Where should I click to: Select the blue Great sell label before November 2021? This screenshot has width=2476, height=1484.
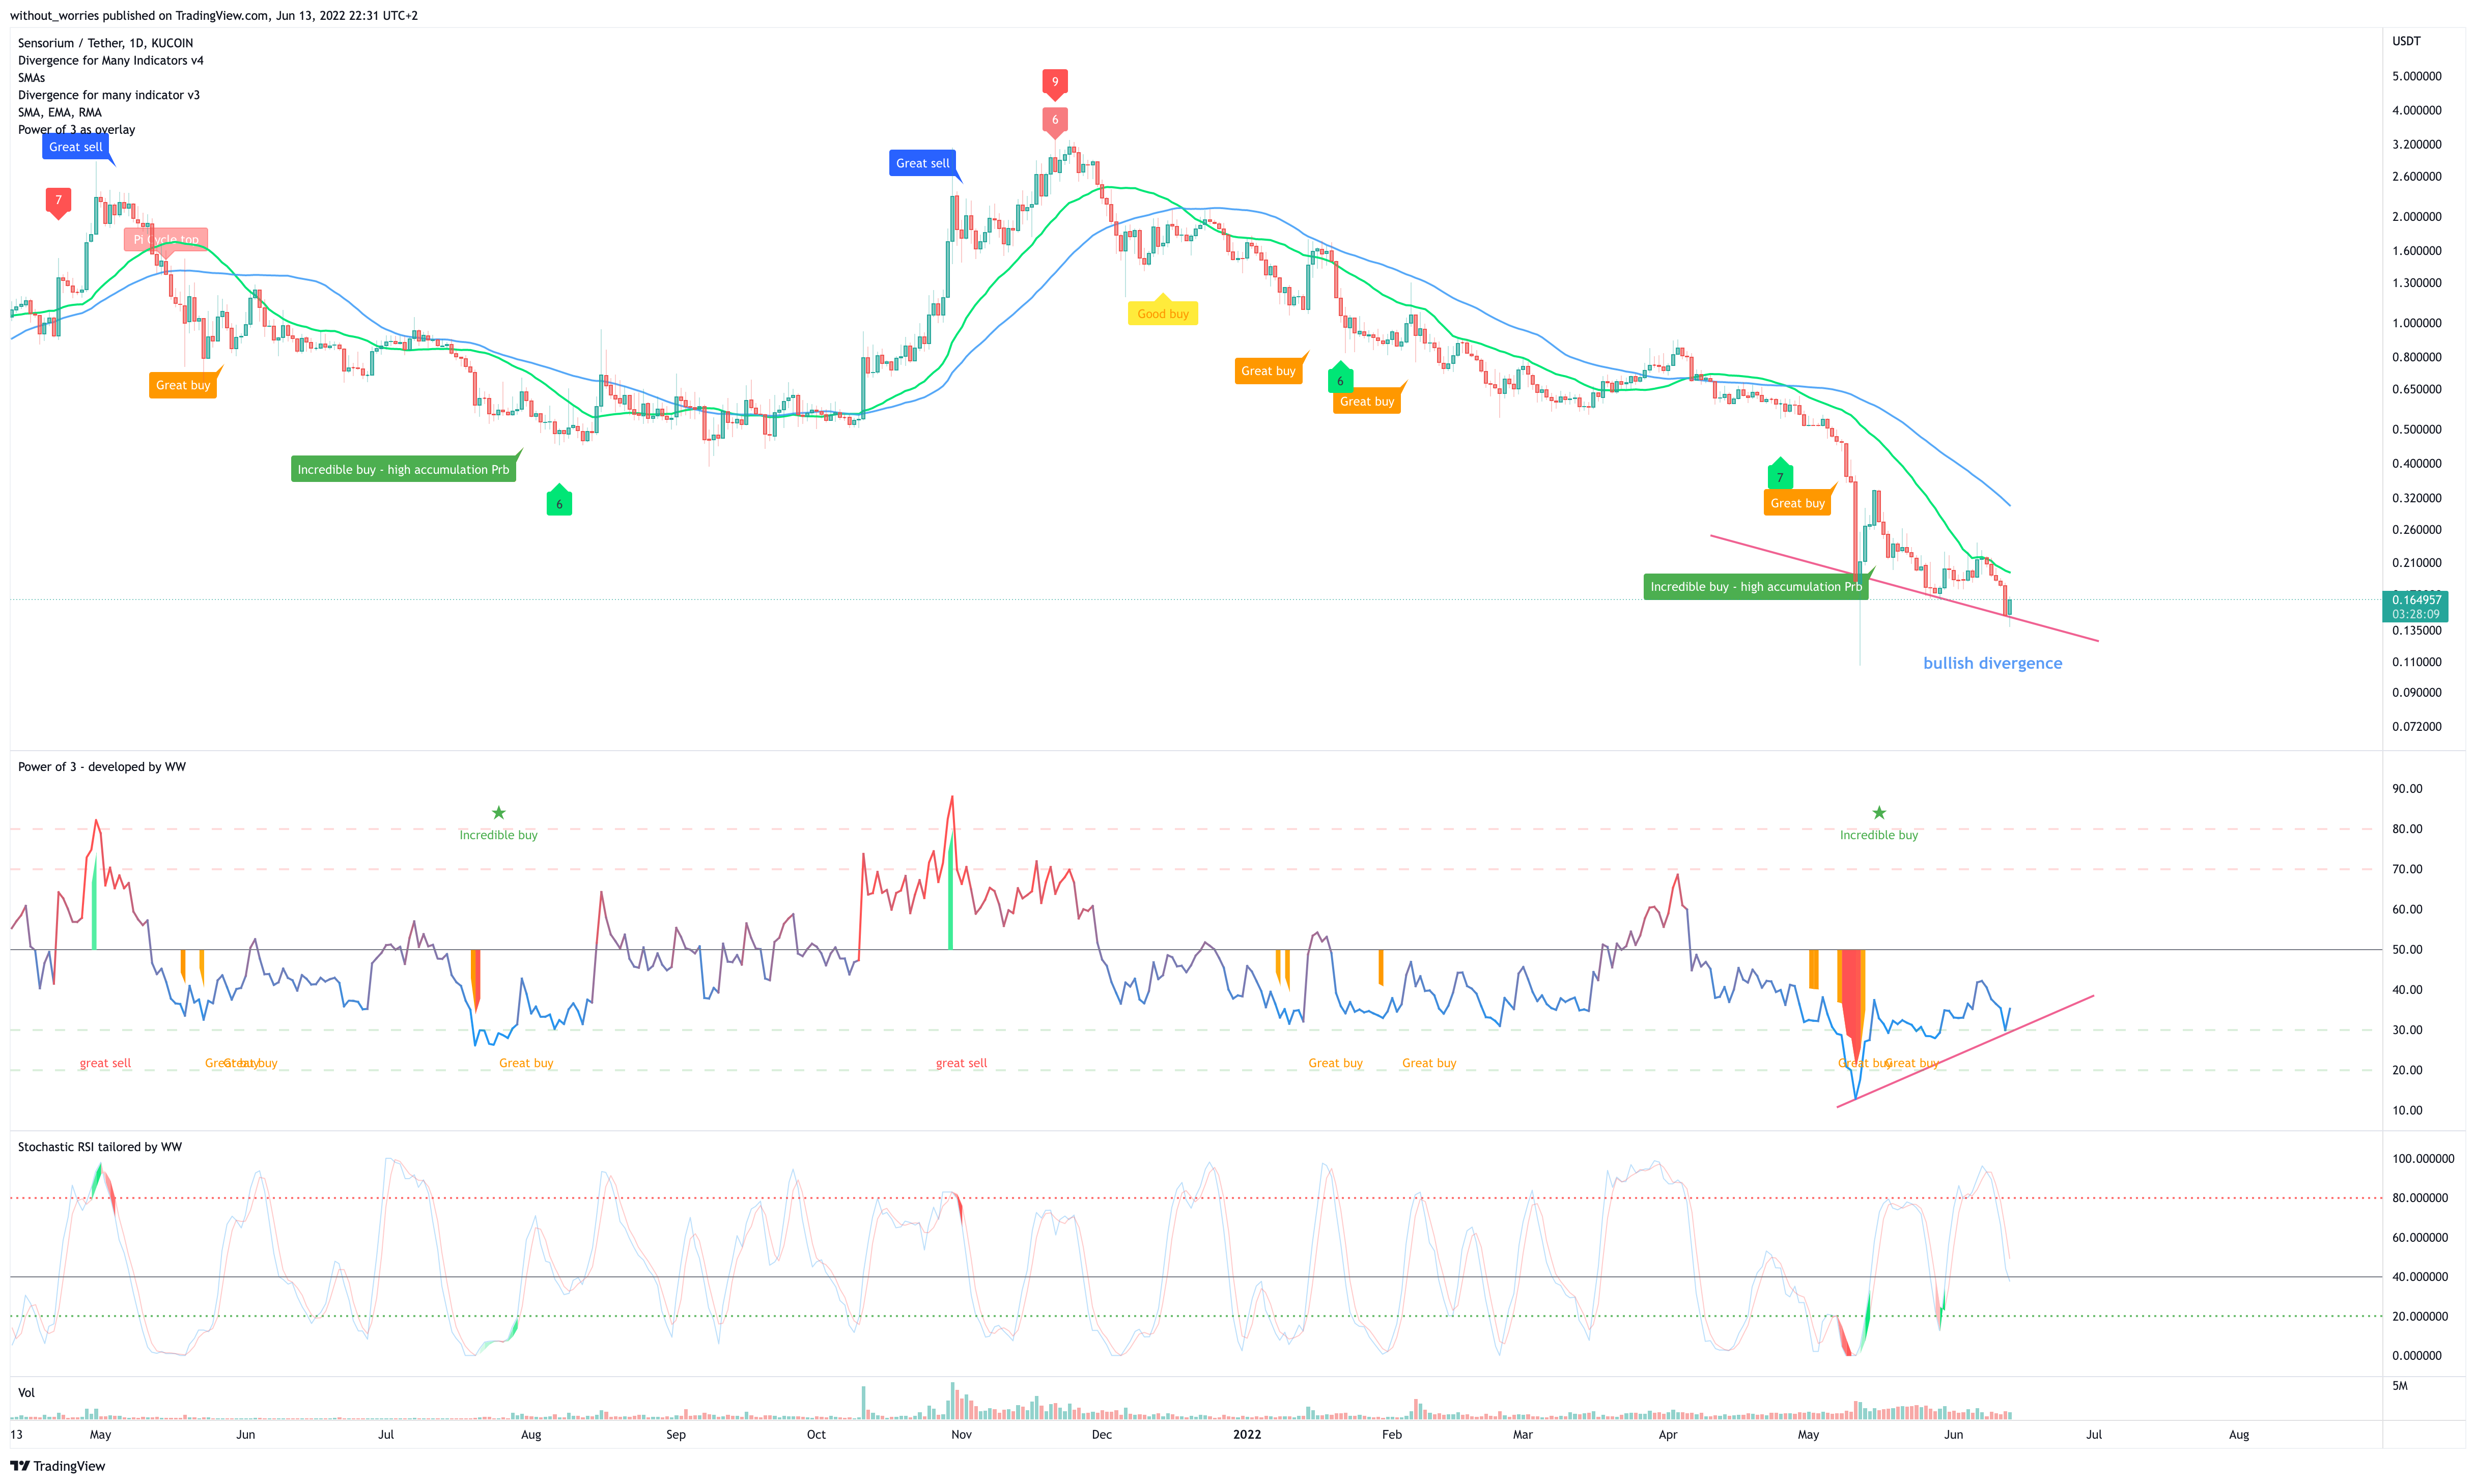922,163
